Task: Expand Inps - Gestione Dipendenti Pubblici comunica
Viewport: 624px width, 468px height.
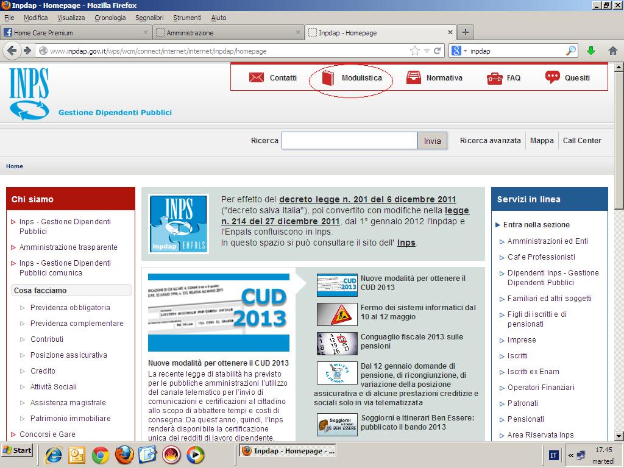Action: point(13,263)
